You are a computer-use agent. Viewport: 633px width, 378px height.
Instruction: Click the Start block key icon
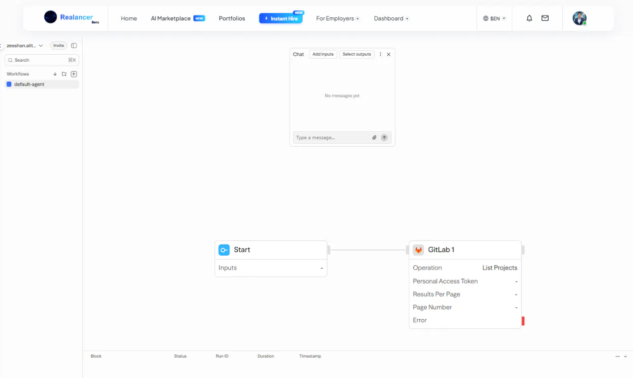[224, 250]
